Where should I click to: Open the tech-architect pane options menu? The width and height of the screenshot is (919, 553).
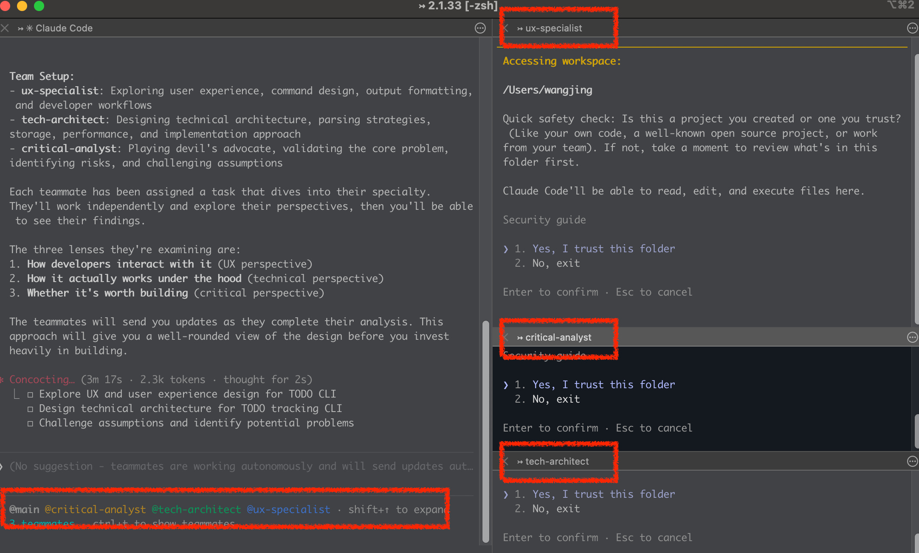pyautogui.click(x=912, y=461)
